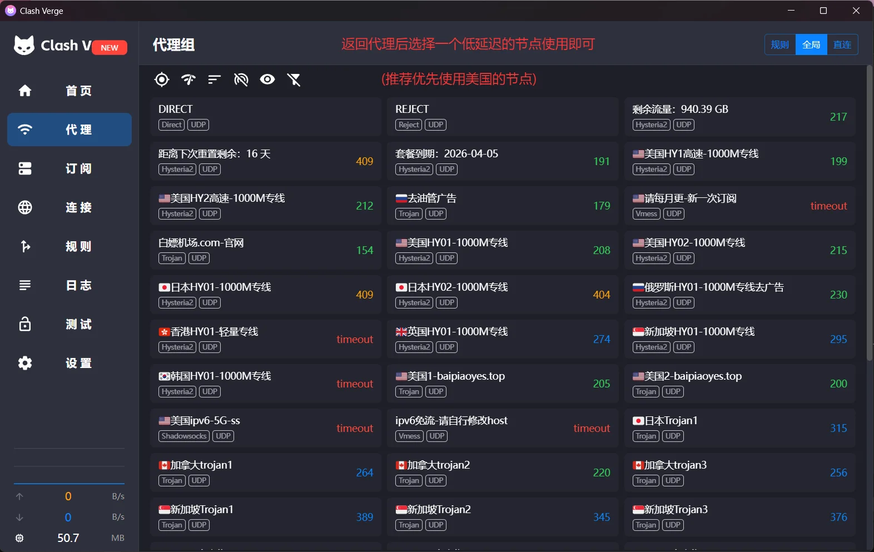
Task: Click the proxy list vertical scrollbar
Action: pos(870,213)
